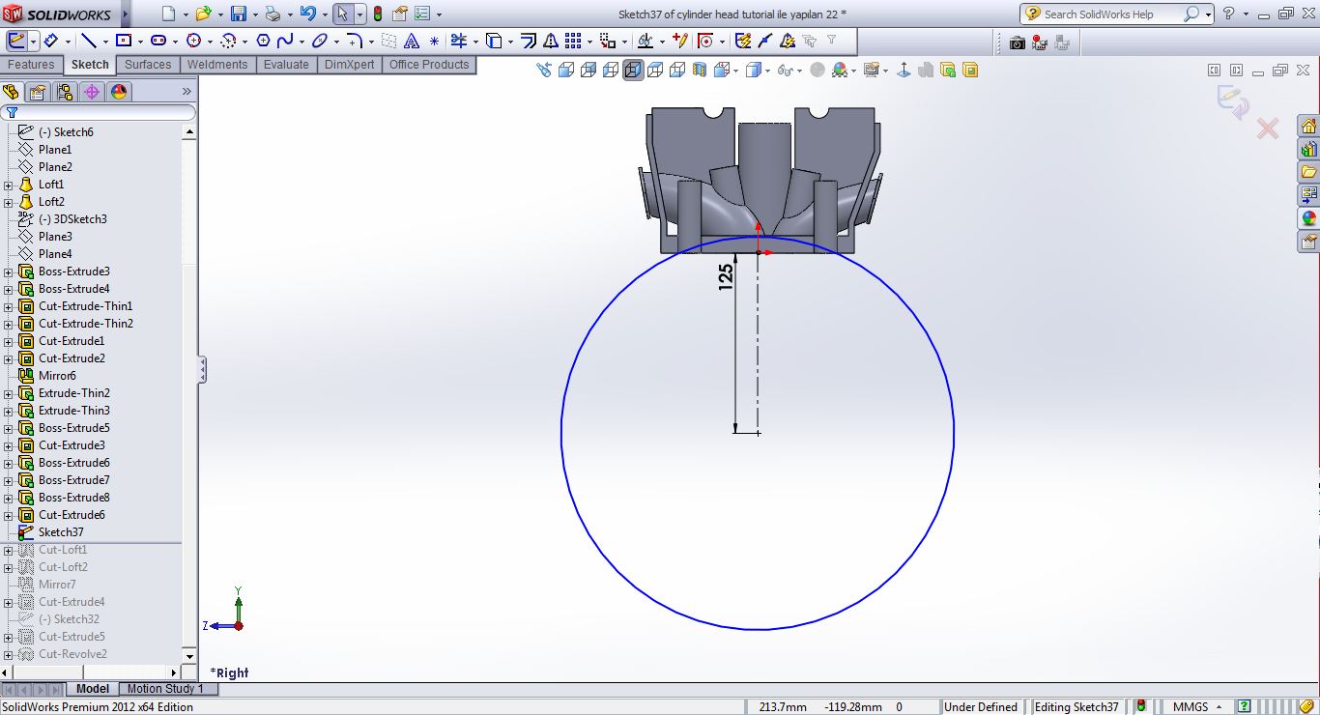Click Convert Entities tool
The image size is (1320, 715).
[x=493, y=42]
